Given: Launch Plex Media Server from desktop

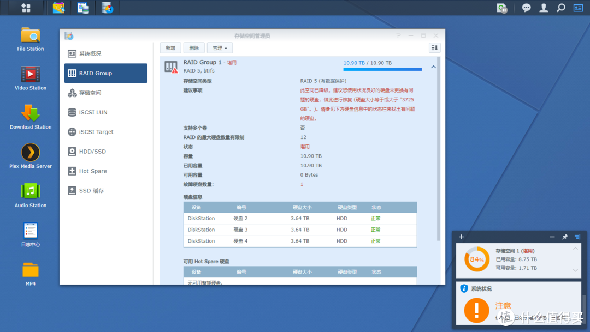Looking at the screenshot, I should [x=31, y=156].
